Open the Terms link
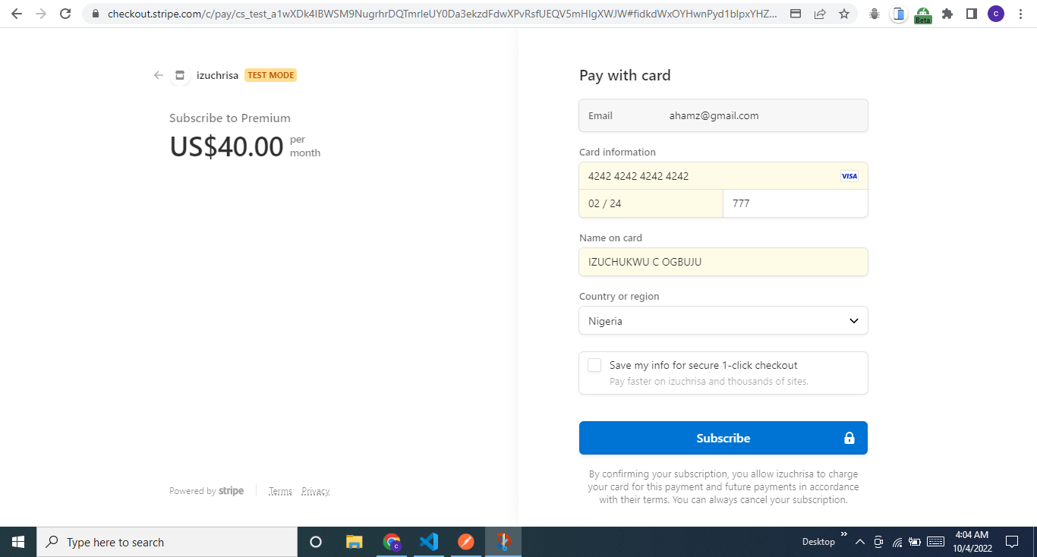This screenshot has width=1037, height=557. coord(280,490)
